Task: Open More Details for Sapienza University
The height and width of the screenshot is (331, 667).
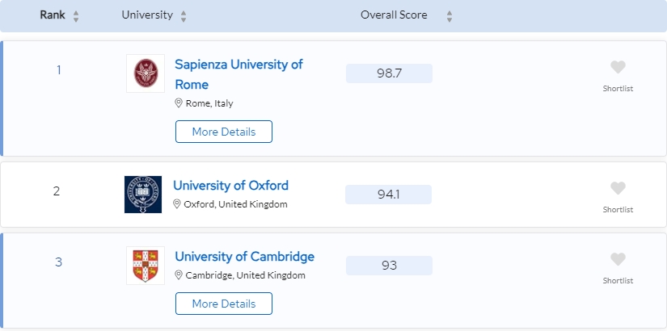Action: (x=224, y=132)
